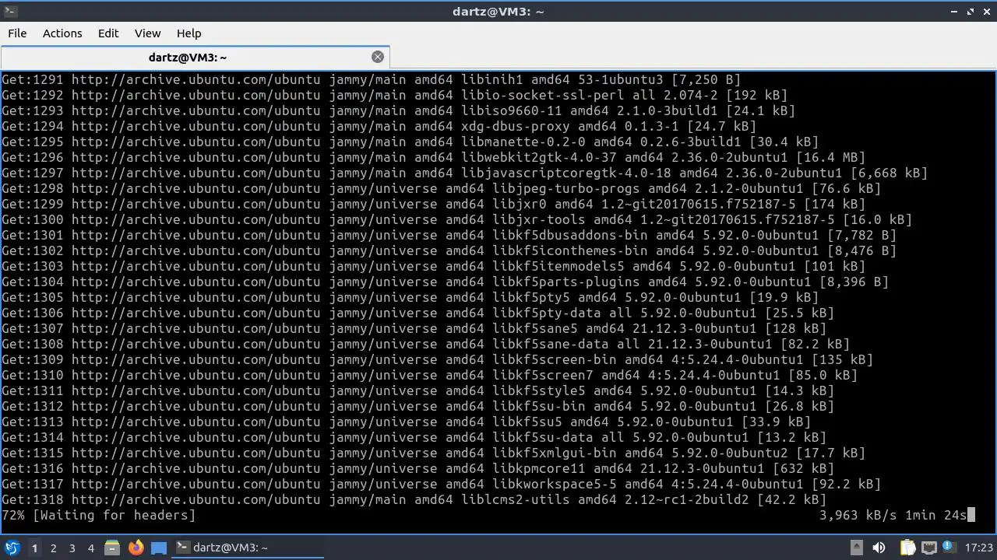Click the Get:1318 liblcms2-utils line

pyautogui.click(x=414, y=499)
